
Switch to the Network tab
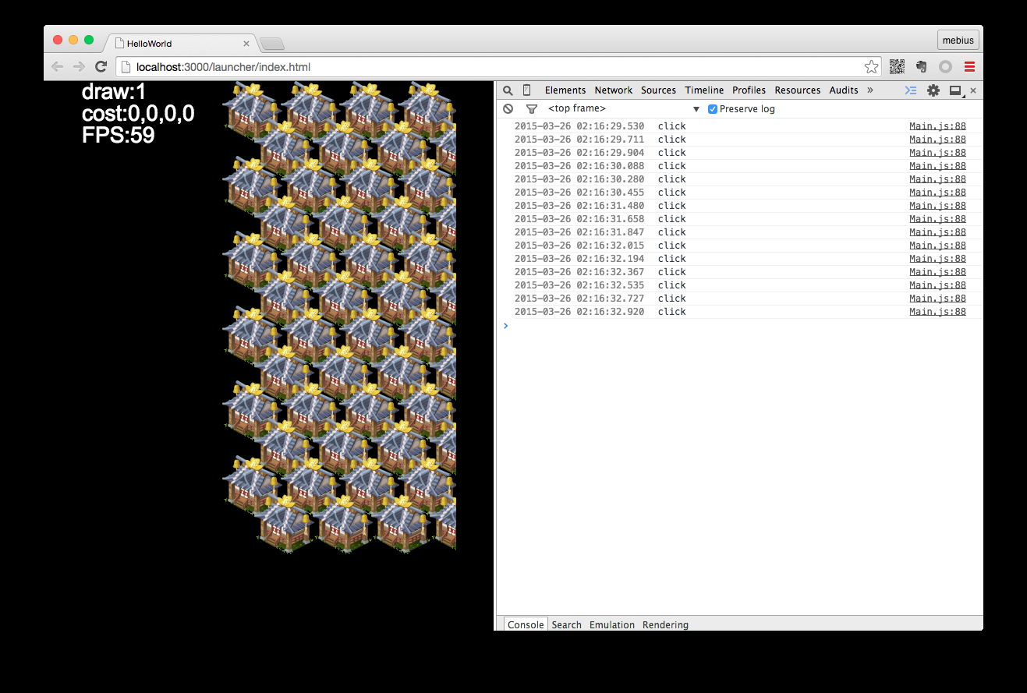coord(614,90)
